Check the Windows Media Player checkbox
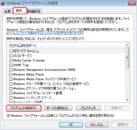The image size is (137, 130). point(11,74)
